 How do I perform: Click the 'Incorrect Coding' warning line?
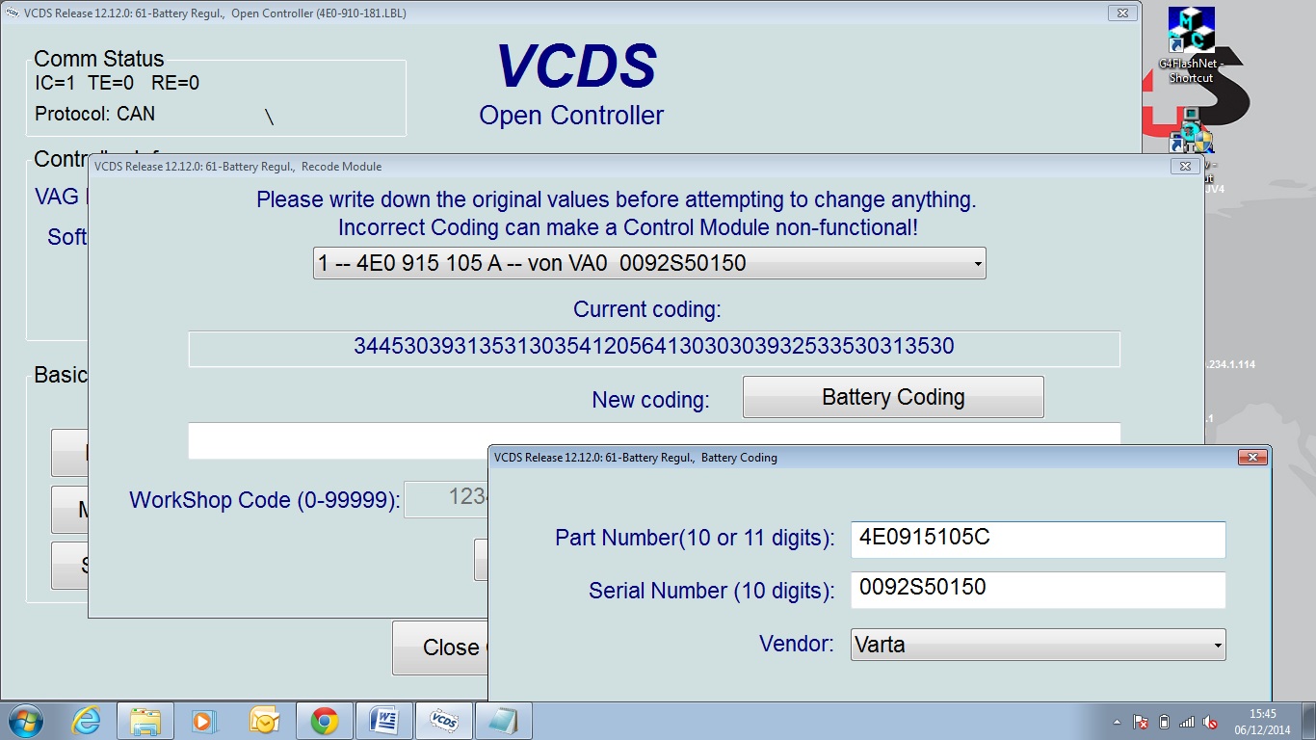click(627, 228)
